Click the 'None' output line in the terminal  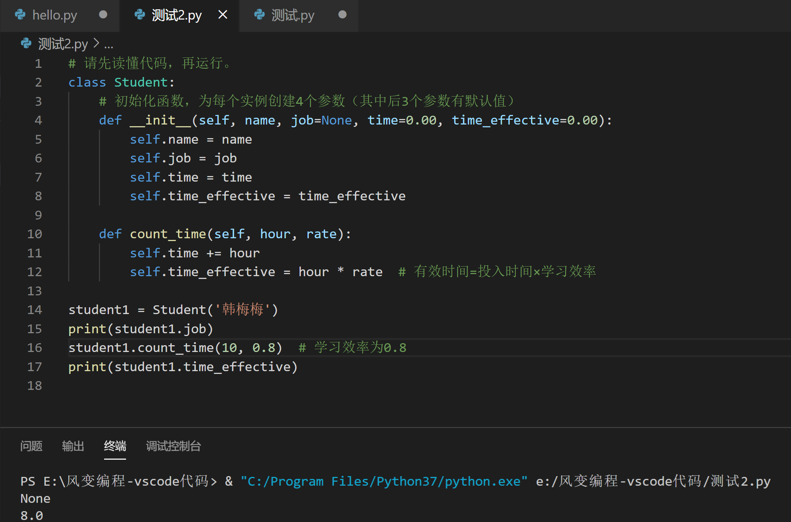(36, 498)
